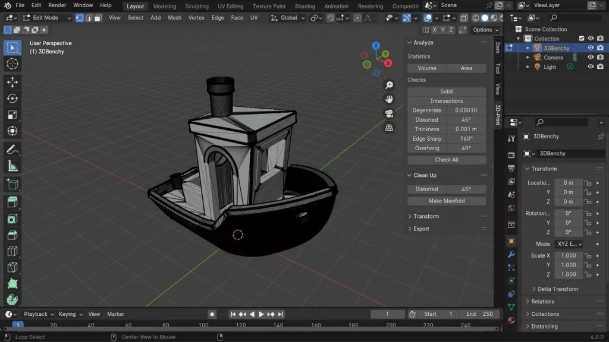The image size is (609, 342).
Task: Select the Measure tool
Action: tap(12, 166)
